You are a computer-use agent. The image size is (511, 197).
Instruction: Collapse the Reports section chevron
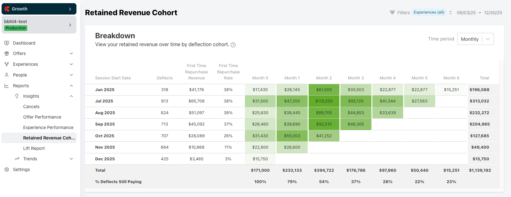(x=71, y=86)
